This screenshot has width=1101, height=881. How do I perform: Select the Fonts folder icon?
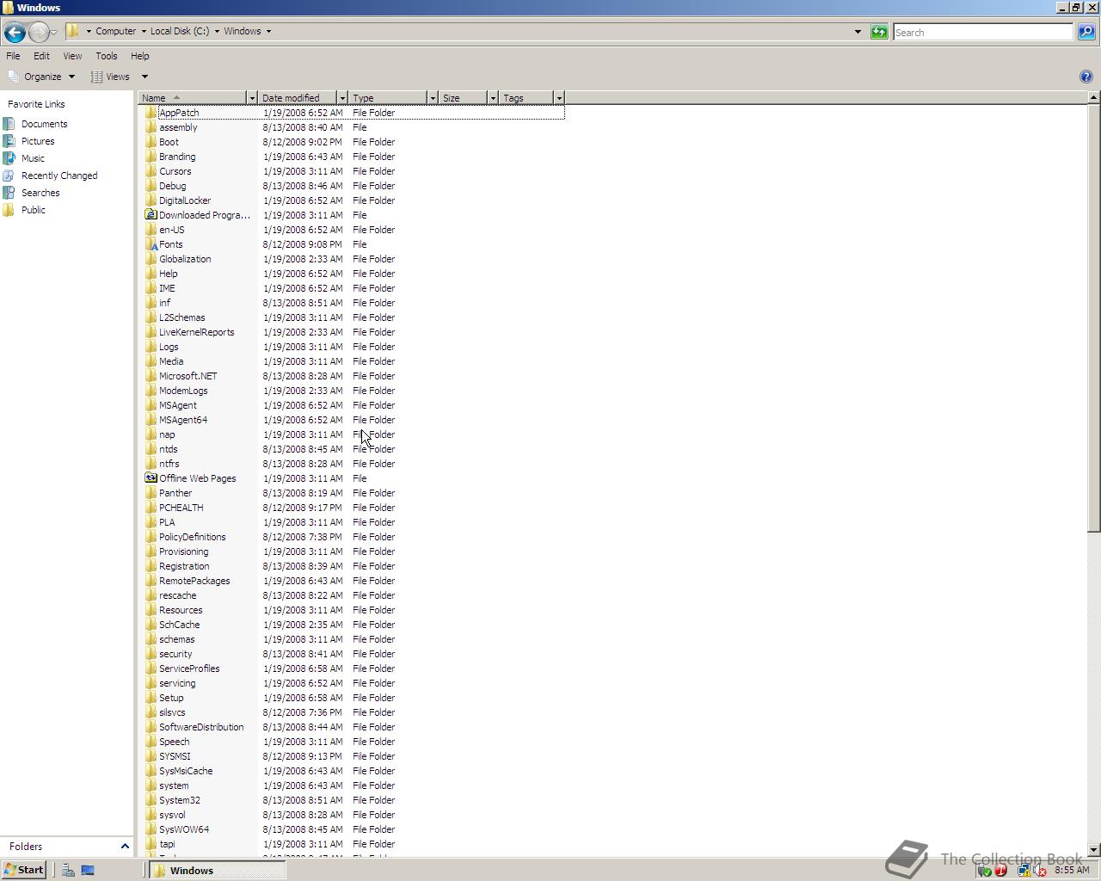151,244
